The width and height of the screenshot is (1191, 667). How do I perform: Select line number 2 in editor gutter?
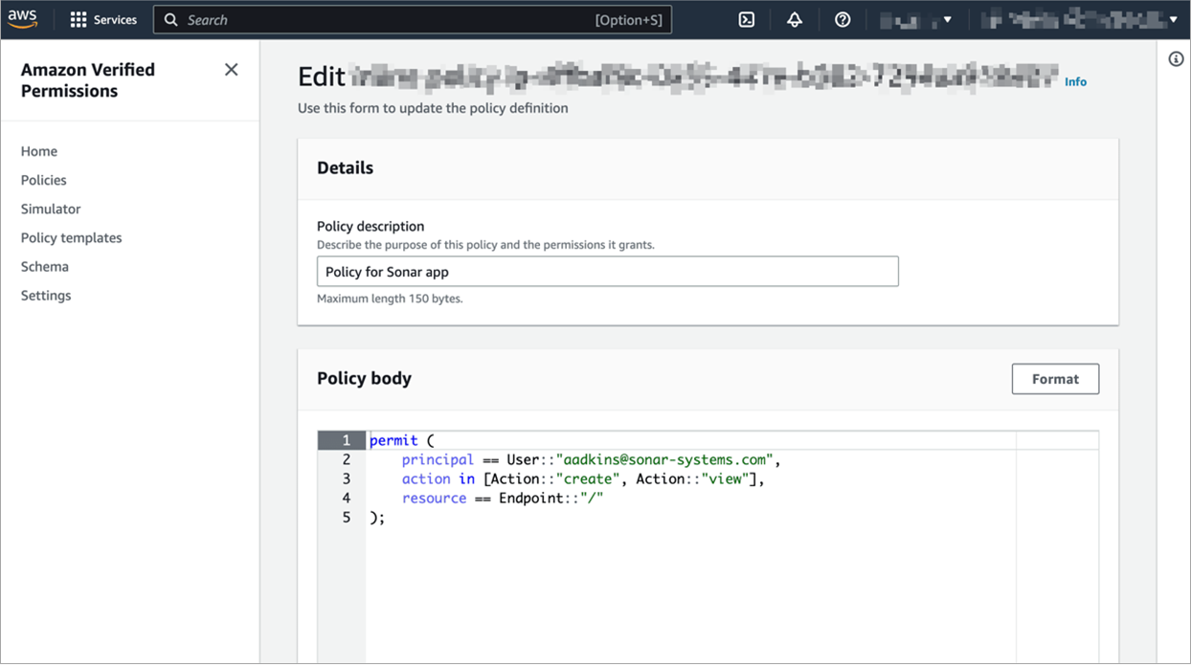(x=346, y=460)
